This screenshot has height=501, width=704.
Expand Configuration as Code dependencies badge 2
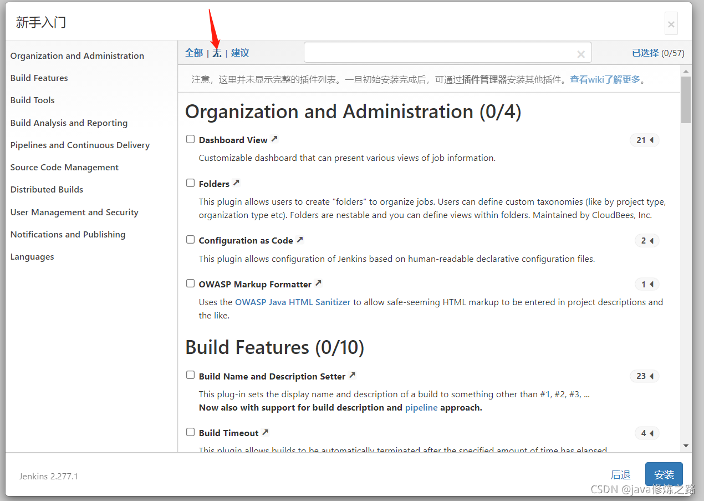click(x=647, y=241)
